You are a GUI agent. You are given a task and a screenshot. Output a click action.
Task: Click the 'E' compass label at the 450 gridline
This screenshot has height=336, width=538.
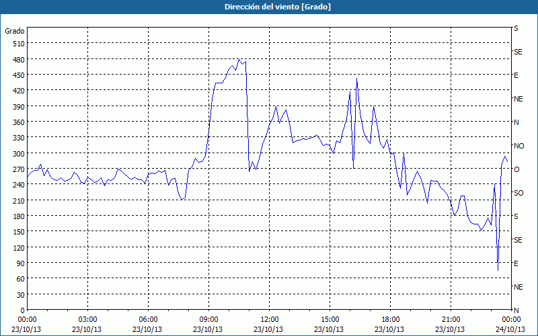(516, 75)
